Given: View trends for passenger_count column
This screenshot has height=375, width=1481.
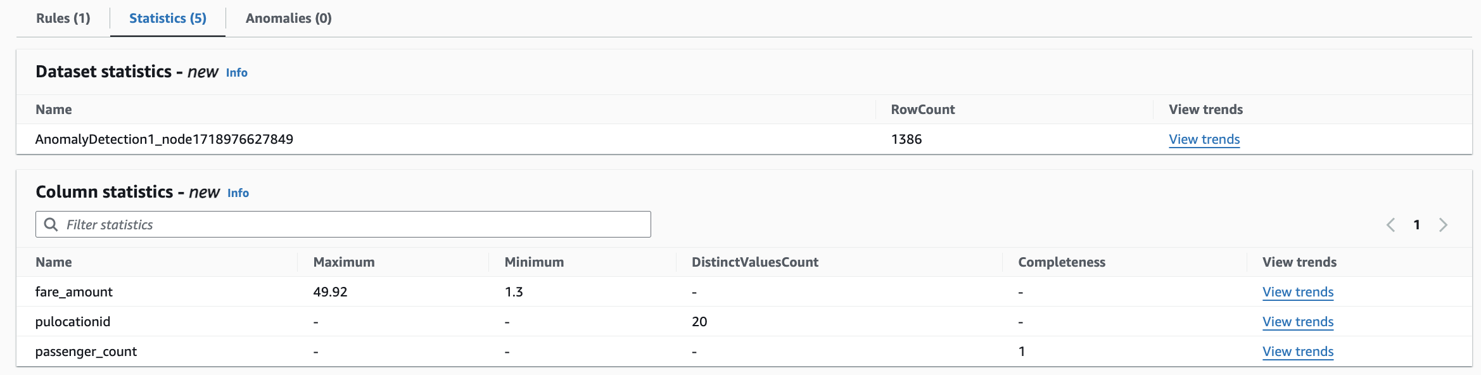Looking at the screenshot, I should [1298, 352].
